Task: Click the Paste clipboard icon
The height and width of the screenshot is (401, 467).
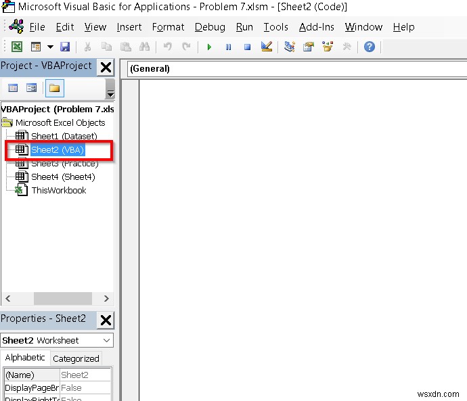Action: [x=125, y=47]
